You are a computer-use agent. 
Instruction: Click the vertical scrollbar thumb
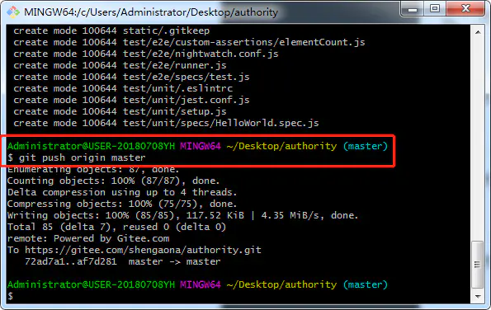478,265
